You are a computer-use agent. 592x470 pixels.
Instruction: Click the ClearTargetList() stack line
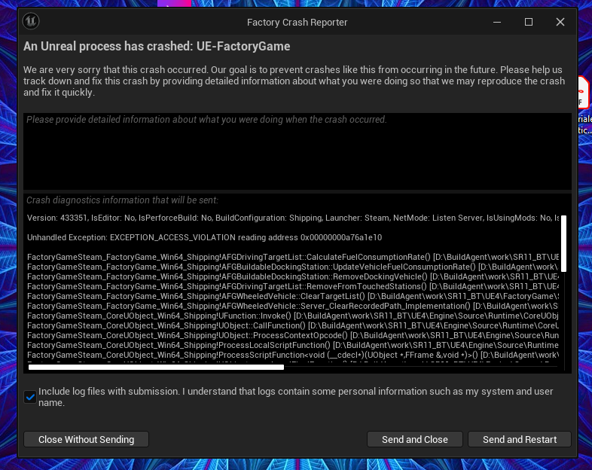(293, 296)
